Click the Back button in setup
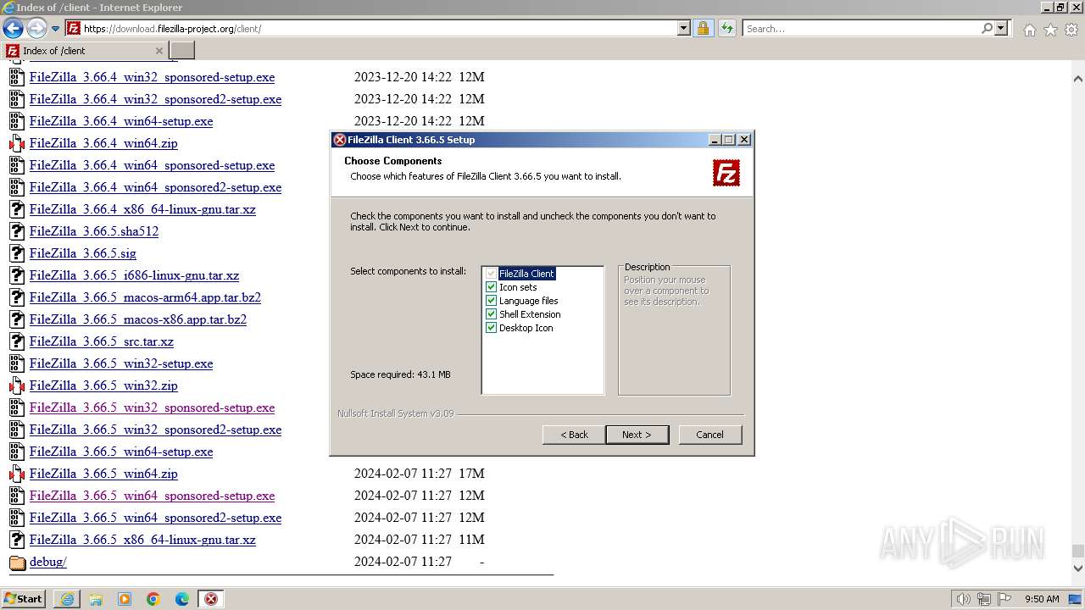The height and width of the screenshot is (610, 1085). tap(574, 435)
